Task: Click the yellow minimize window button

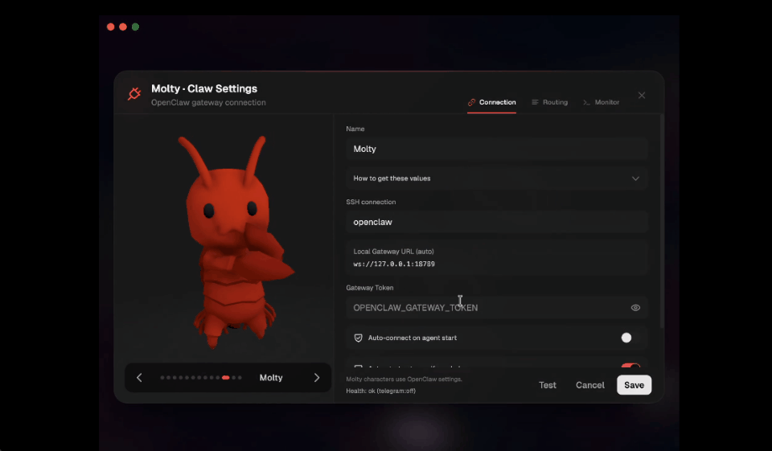Action: click(x=123, y=27)
